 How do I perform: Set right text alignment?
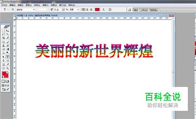(x=91, y=9)
